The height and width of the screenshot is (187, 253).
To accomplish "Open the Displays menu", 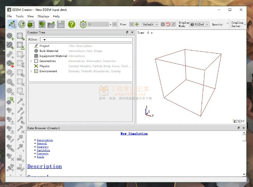I will click(44, 16).
